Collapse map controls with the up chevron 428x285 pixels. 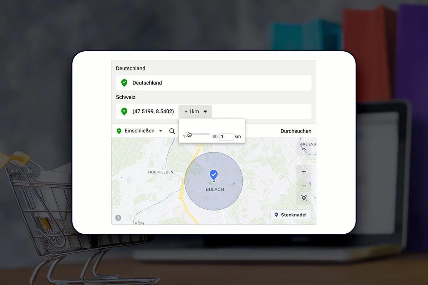click(x=304, y=150)
